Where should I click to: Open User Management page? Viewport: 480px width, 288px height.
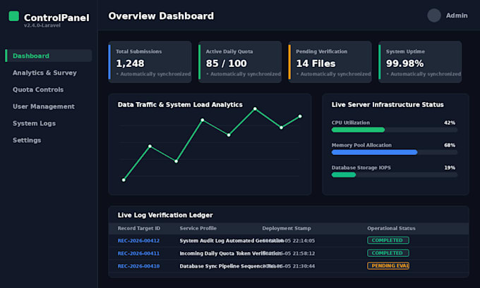pos(44,106)
